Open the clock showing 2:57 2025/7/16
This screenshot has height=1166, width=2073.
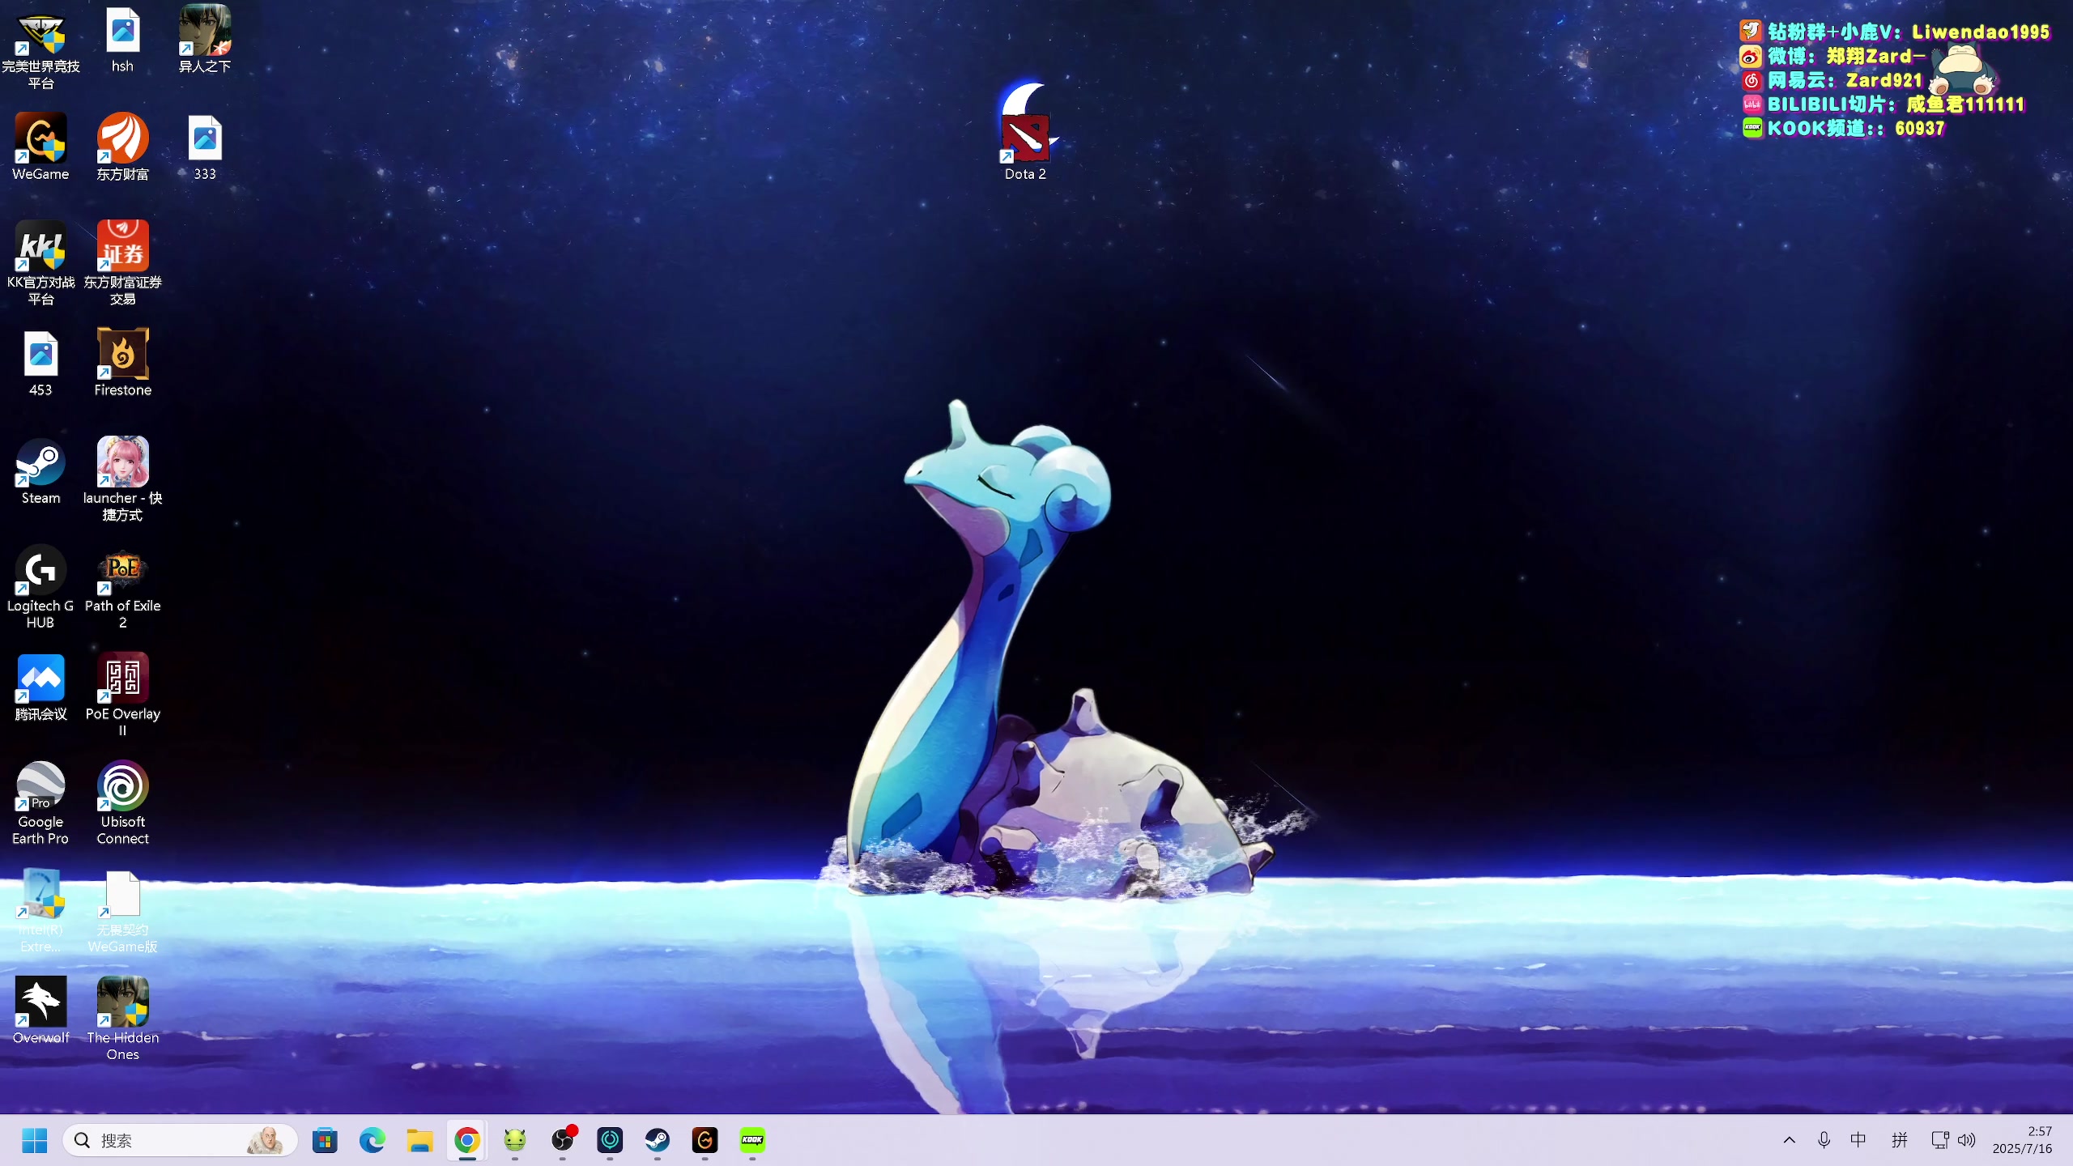[x=2023, y=1140]
